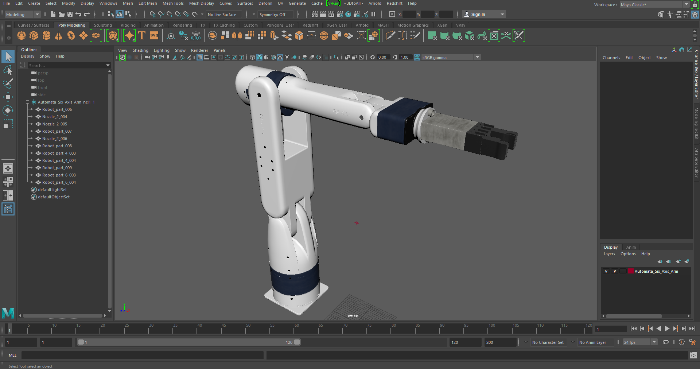Switch to the Sculpting shelf tab
700x369 pixels.
point(103,25)
